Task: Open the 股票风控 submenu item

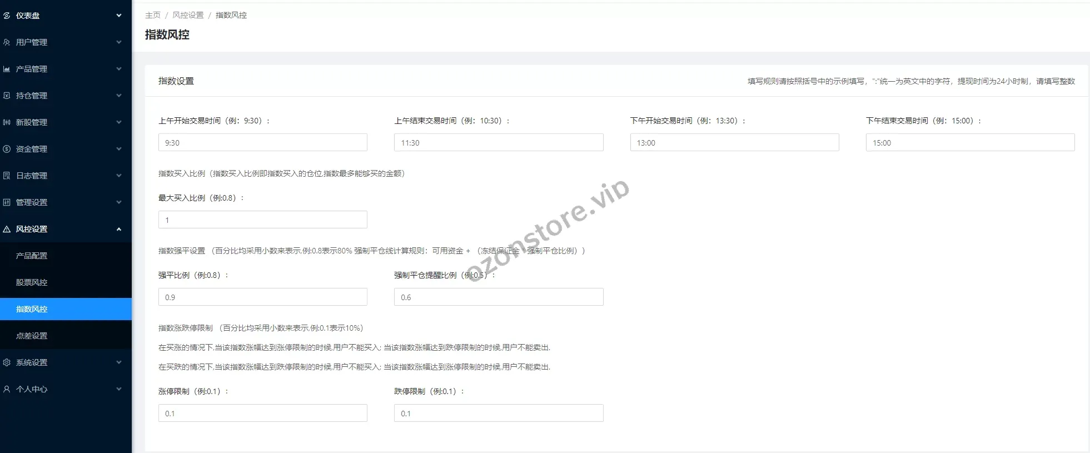Action: pyautogui.click(x=32, y=282)
